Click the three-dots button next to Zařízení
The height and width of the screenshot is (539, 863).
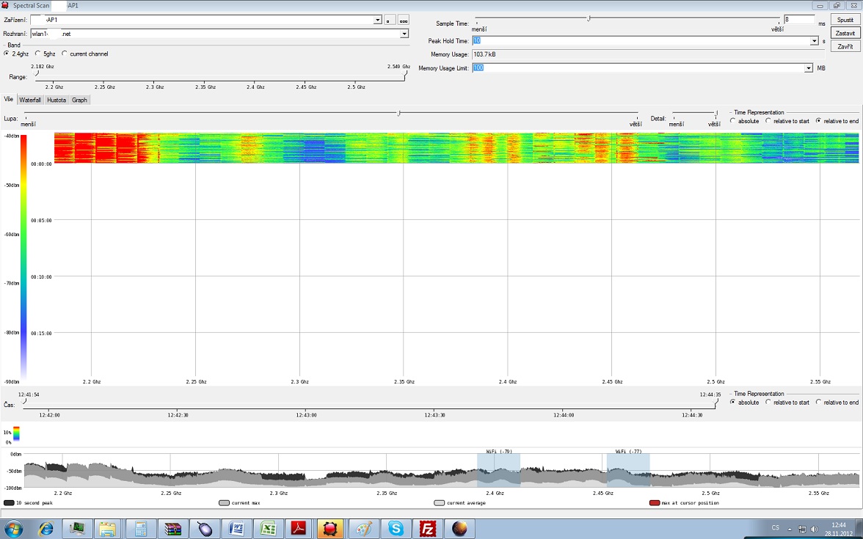tap(404, 21)
